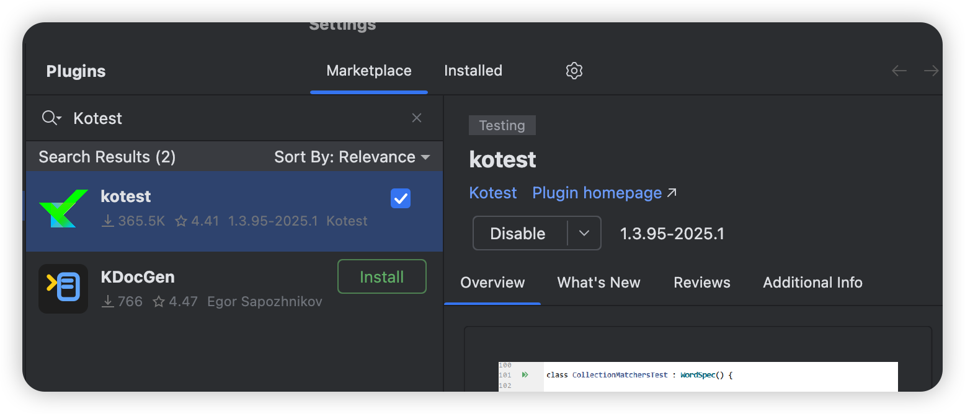Open the plugins settings gear menu

[574, 71]
